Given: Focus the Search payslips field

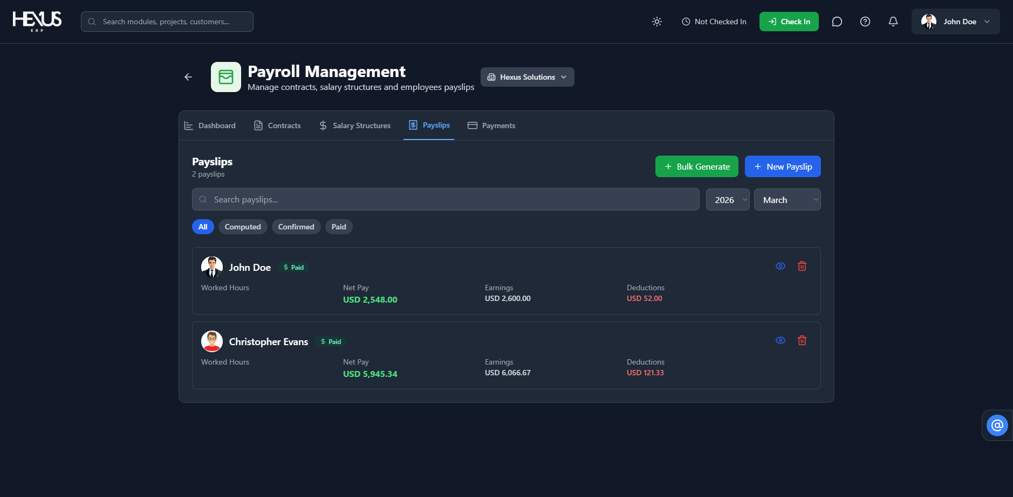Looking at the screenshot, I should point(446,200).
